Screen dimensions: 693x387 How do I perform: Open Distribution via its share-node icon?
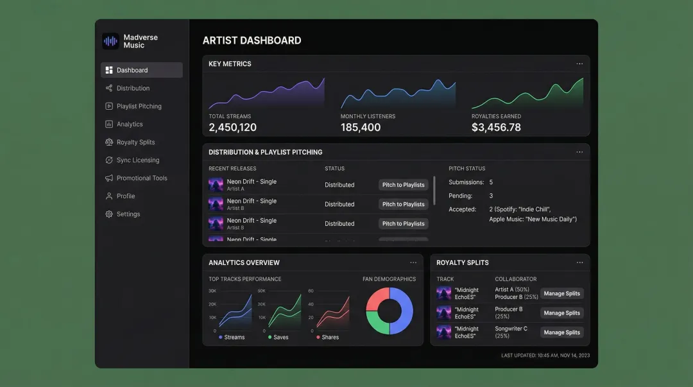[x=109, y=89]
